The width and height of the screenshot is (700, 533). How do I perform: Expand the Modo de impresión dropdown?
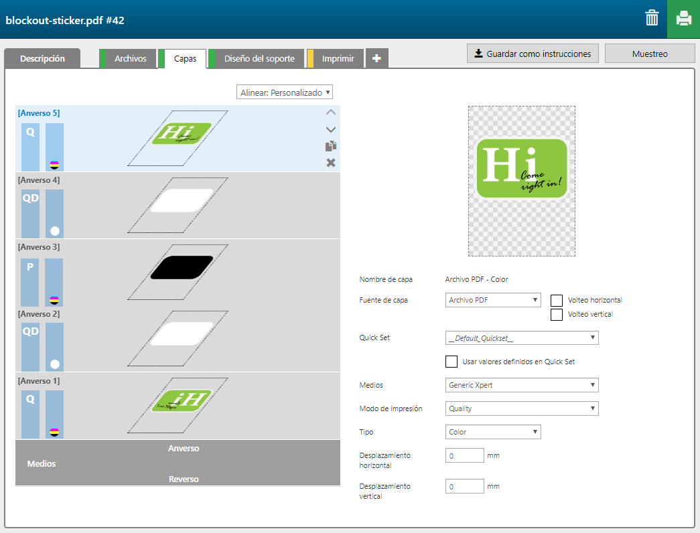(x=522, y=408)
